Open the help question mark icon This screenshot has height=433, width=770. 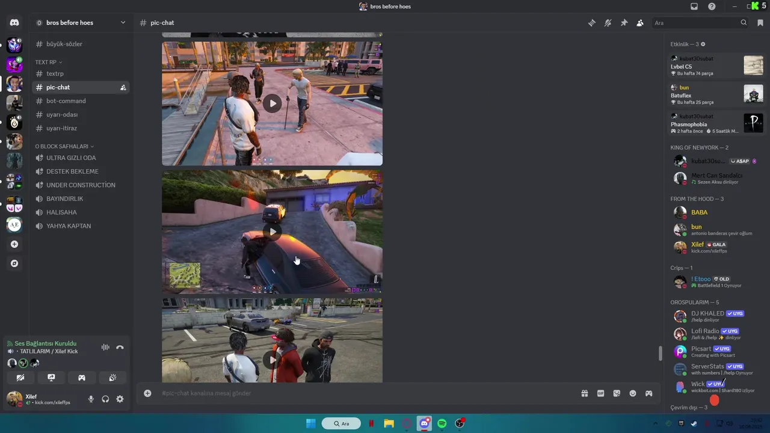coord(712,6)
